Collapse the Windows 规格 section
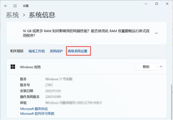The height and width of the screenshot is (120, 173). [x=161, y=66]
